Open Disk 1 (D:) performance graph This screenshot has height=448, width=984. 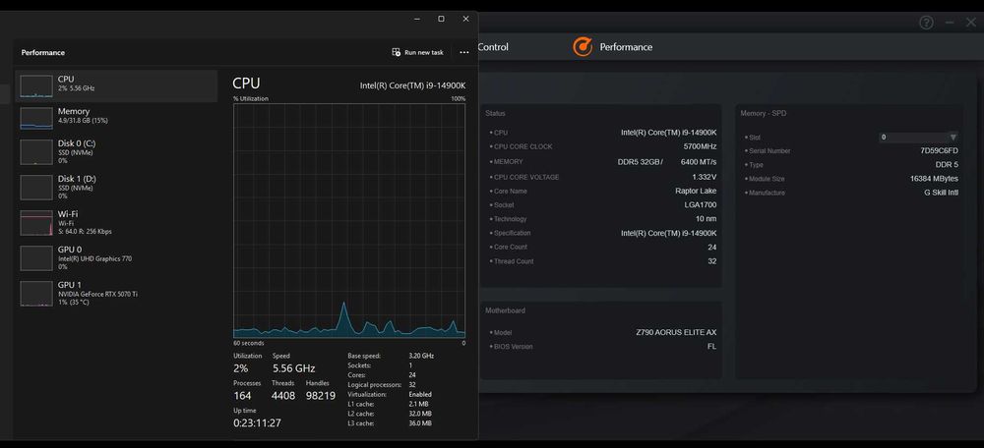pos(116,187)
